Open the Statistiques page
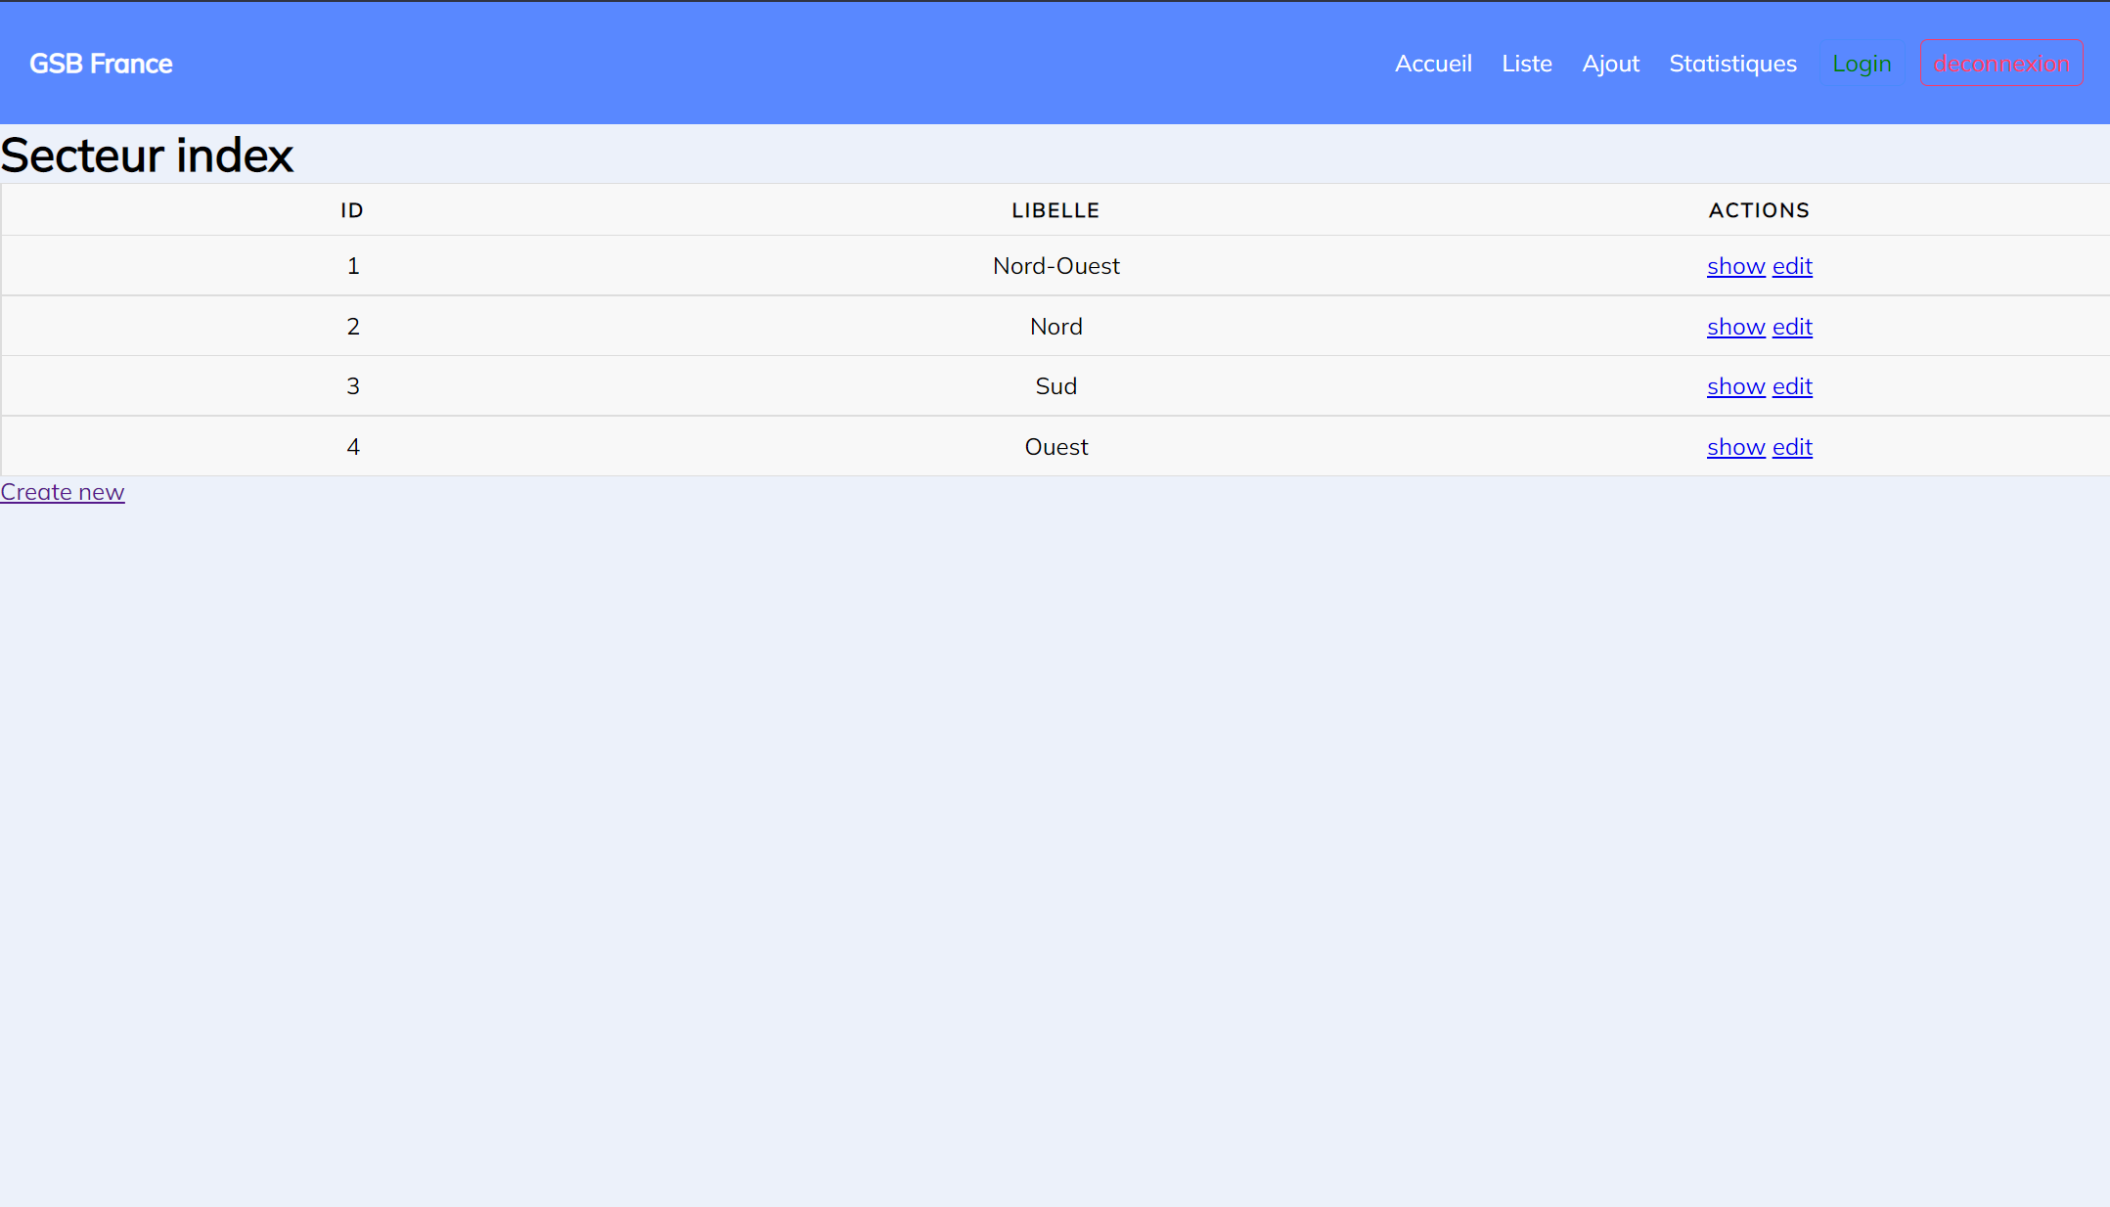 tap(1733, 63)
